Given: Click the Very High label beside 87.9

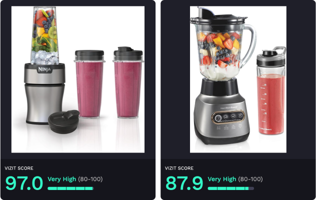Looking at the screenshot, I should point(222,179).
